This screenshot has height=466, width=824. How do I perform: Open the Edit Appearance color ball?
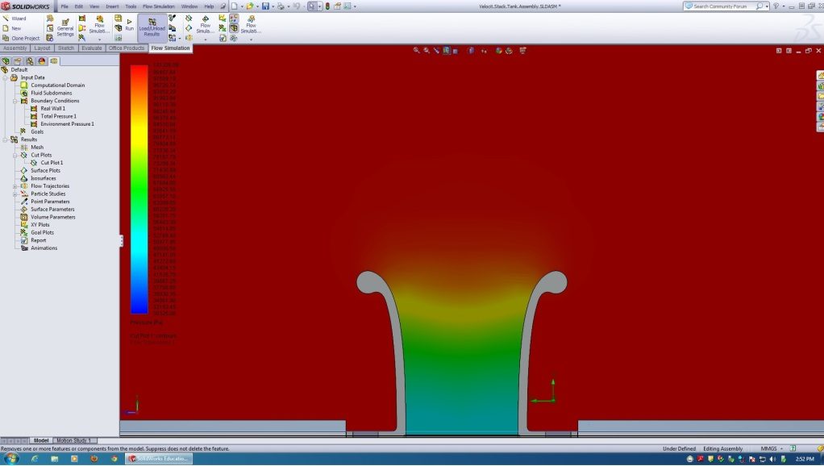coord(499,51)
